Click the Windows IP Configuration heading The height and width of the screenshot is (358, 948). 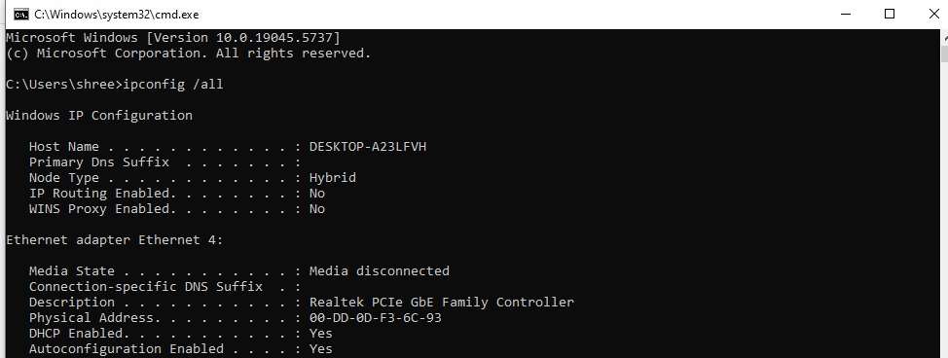click(x=99, y=116)
